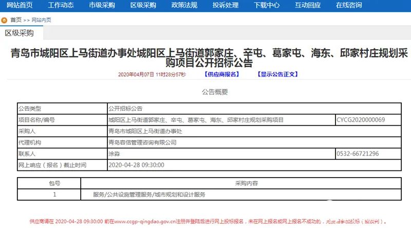Viewport: 411px width, 228px height.
Task: Go to 下载中心 page
Action: [x=267, y=6]
